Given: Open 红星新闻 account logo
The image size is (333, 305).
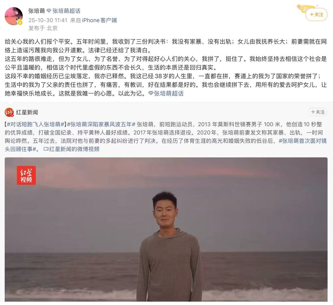Looking at the screenshot, I should 9,112.
